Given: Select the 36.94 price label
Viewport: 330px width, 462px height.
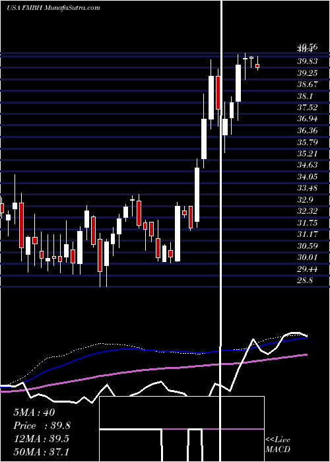Looking at the screenshot, I should pyautogui.click(x=308, y=119).
